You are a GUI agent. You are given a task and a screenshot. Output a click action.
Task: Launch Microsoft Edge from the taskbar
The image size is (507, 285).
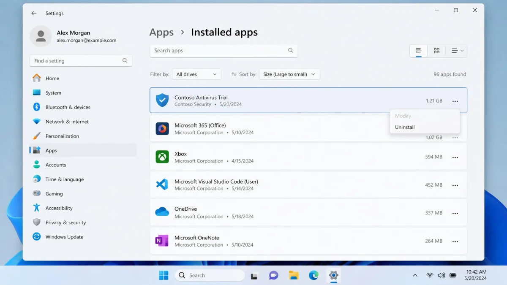click(x=313, y=276)
